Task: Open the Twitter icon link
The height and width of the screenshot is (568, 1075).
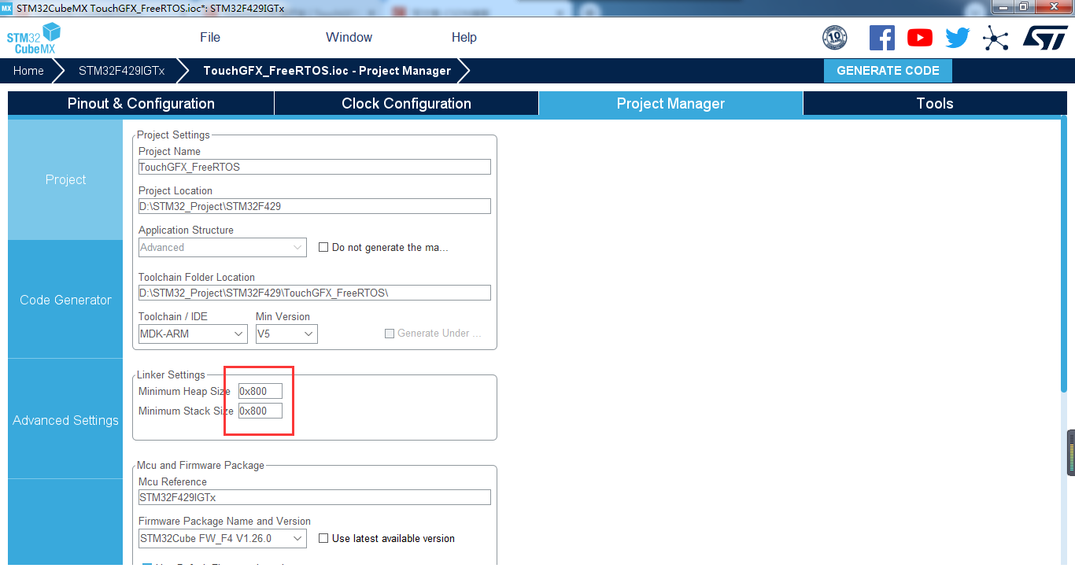Action: coord(958,38)
